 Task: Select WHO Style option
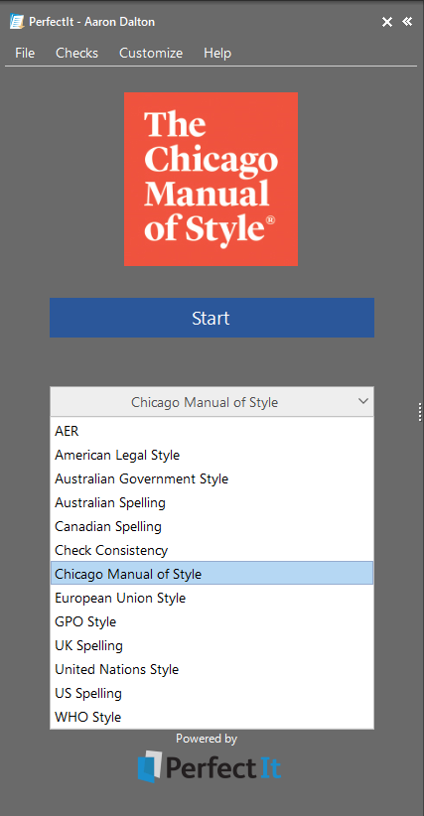click(x=212, y=717)
